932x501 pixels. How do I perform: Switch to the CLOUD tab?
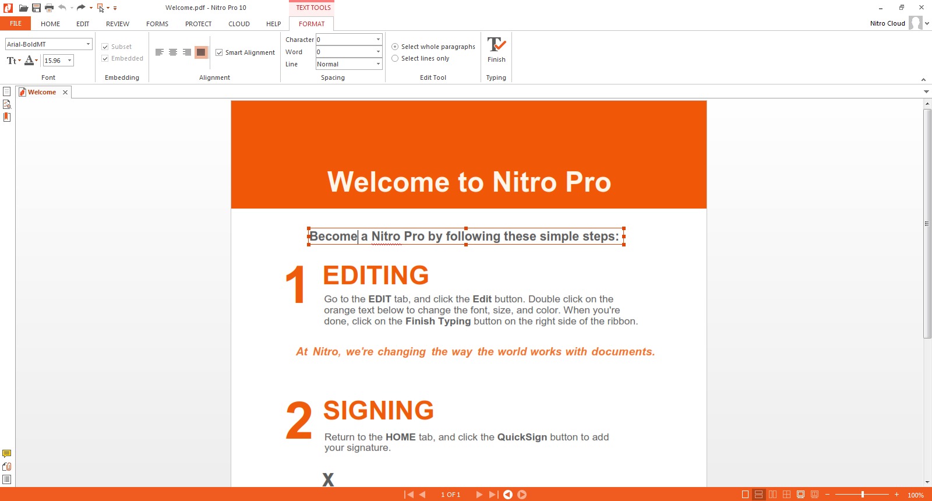[239, 24]
